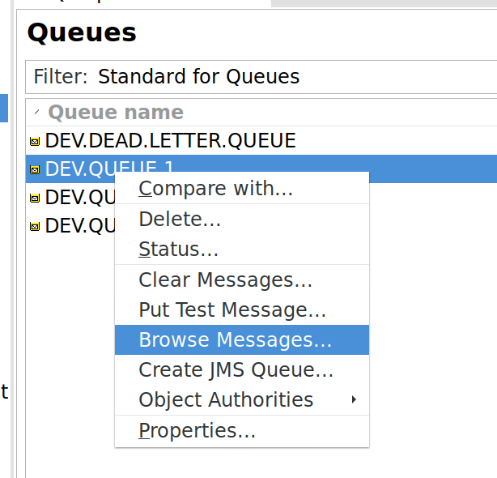Open Status... for the selected queue
497x478 pixels.
click(178, 250)
